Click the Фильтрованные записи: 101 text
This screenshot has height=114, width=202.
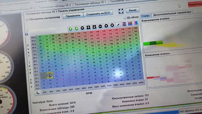point(130,97)
